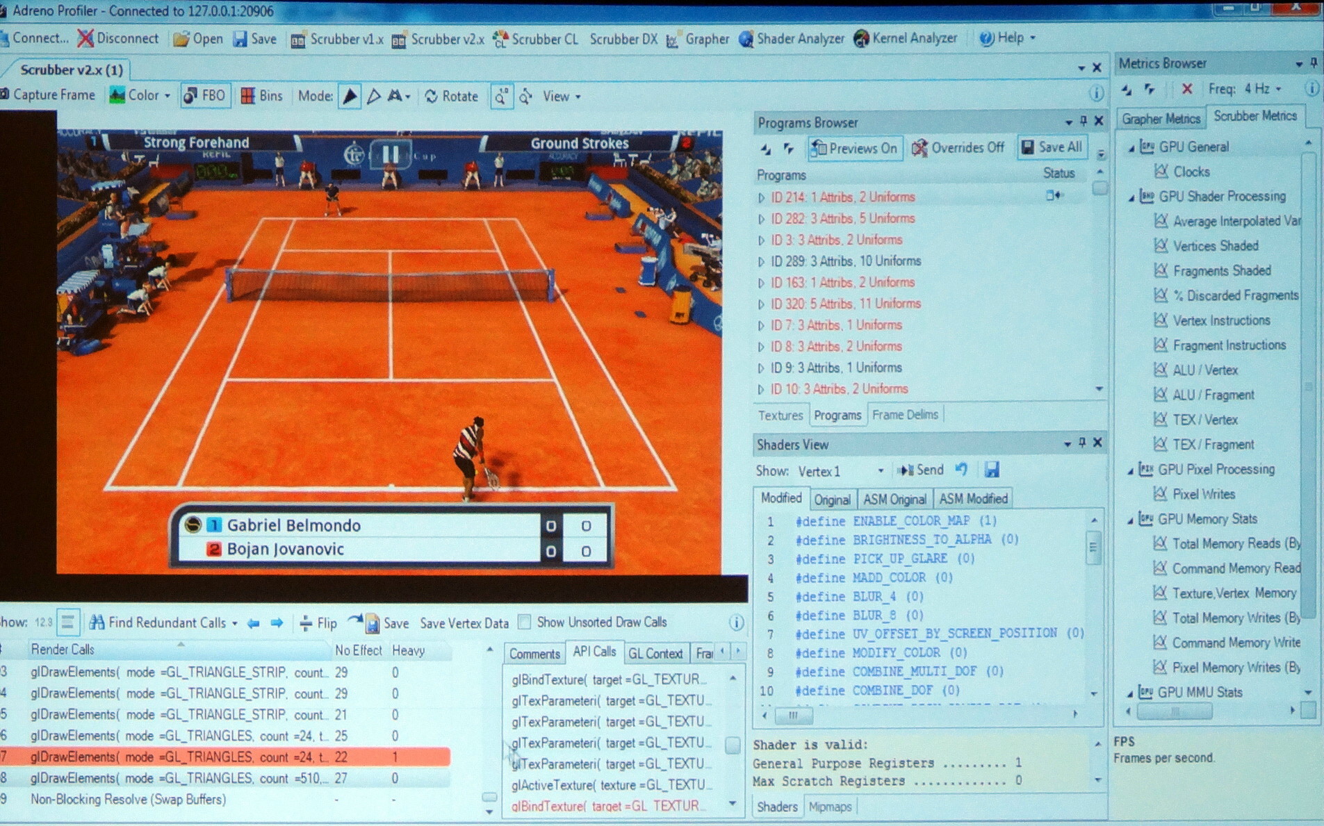Viewport: 1324px width, 826px height.
Task: Switch to the Textures tab
Action: (x=780, y=415)
